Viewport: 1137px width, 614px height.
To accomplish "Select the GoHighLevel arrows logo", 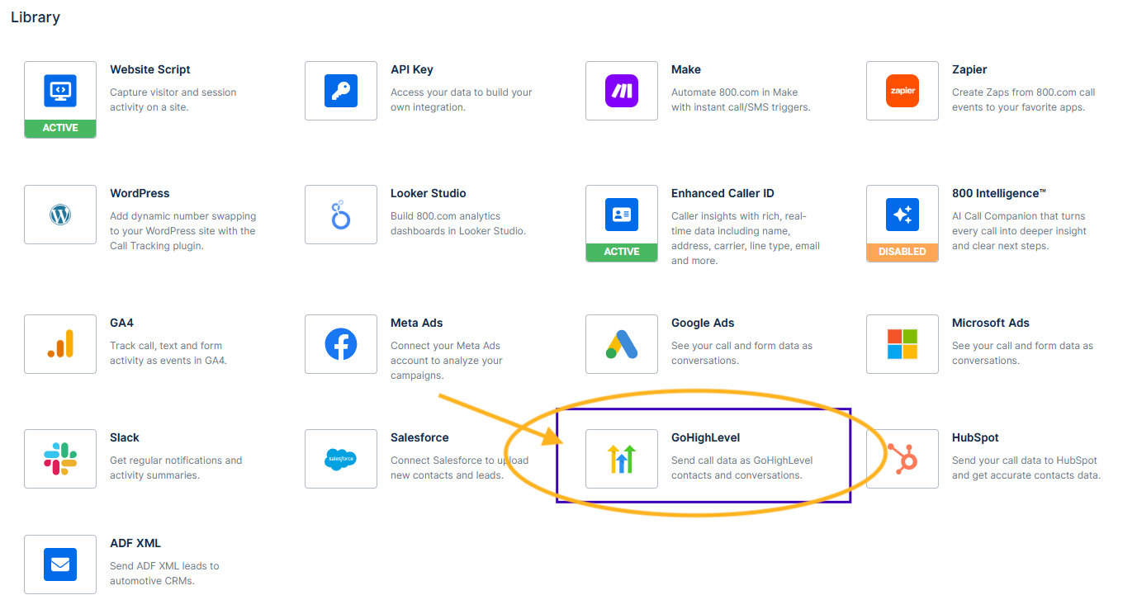I will coord(622,459).
